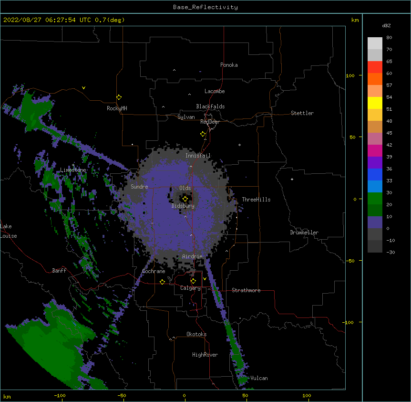The height and width of the screenshot is (402, 411).
Task: Click the Lake Louise label
Action: [x=9, y=231]
